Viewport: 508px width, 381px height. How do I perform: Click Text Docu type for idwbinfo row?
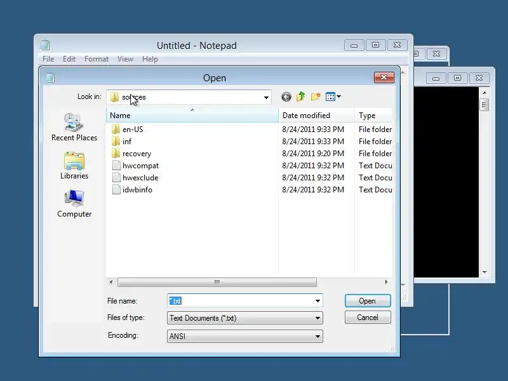pos(375,189)
